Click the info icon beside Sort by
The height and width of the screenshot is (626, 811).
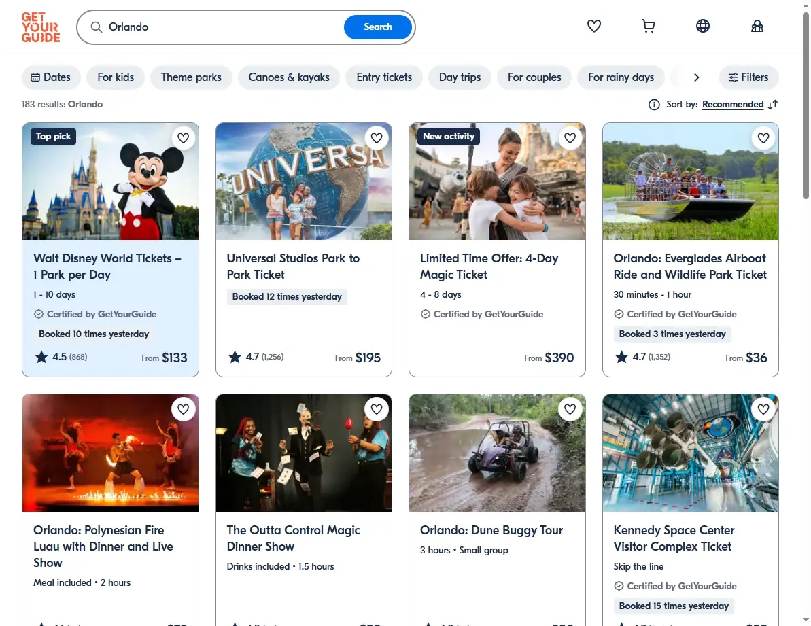point(654,105)
